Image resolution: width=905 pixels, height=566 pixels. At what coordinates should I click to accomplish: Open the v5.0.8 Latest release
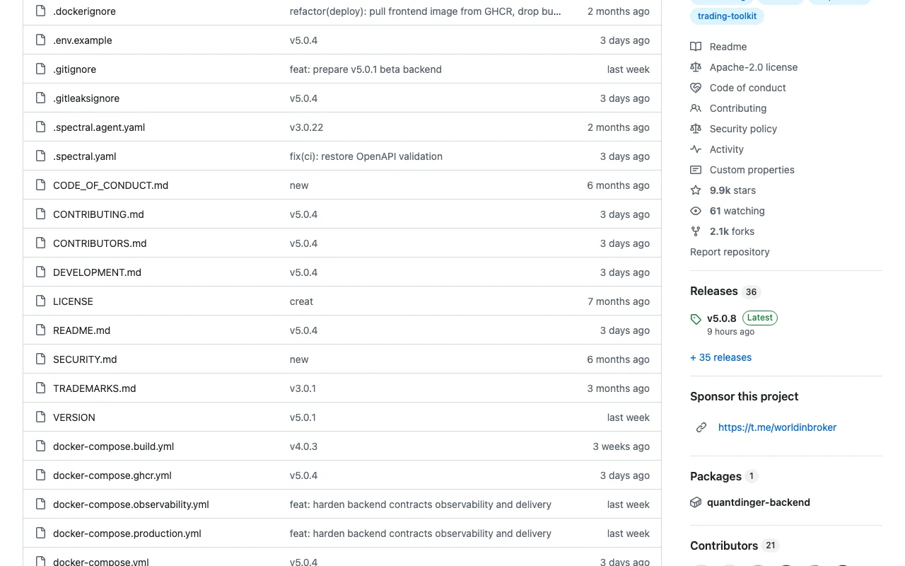[x=742, y=318]
